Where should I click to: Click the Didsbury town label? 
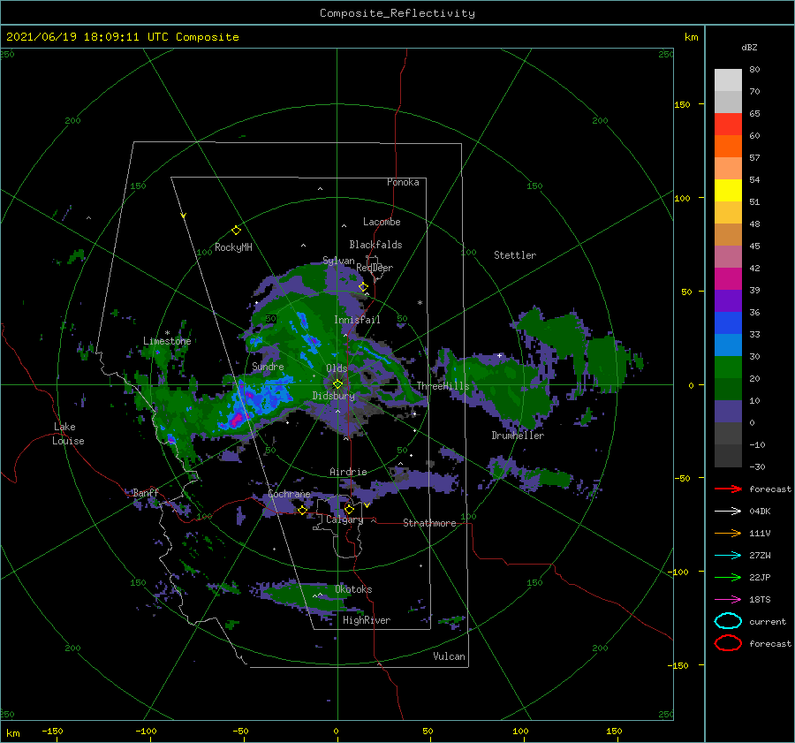[334, 396]
